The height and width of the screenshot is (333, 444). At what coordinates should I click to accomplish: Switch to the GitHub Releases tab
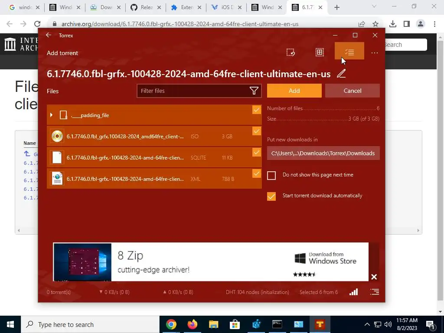tap(146, 7)
